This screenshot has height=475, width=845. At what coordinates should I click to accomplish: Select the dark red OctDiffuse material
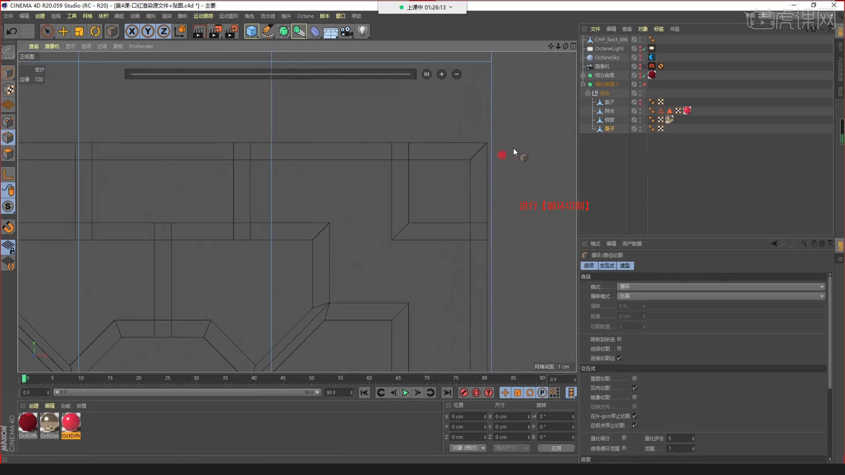[x=28, y=422]
